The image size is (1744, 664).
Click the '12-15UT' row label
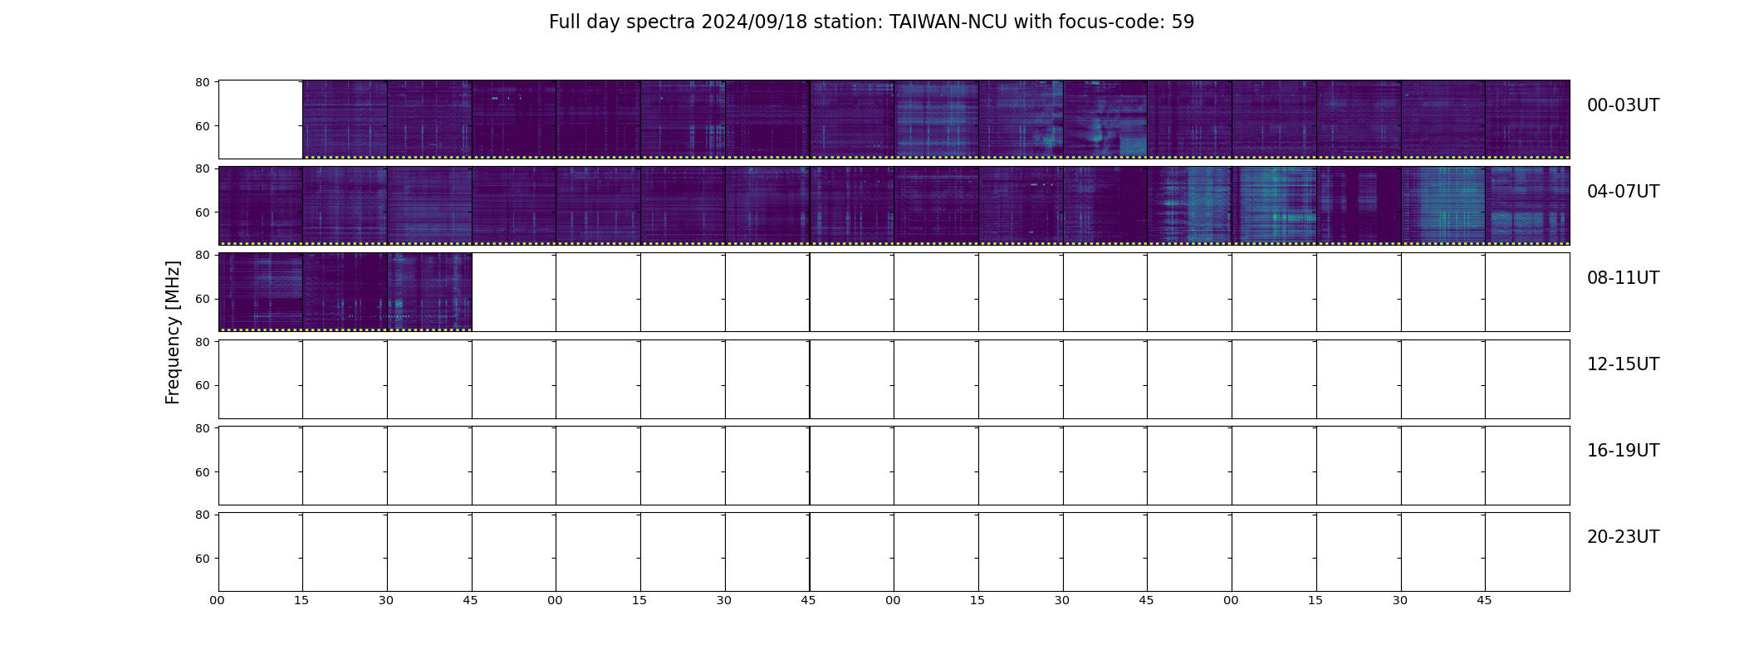pyautogui.click(x=1623, y=364)
